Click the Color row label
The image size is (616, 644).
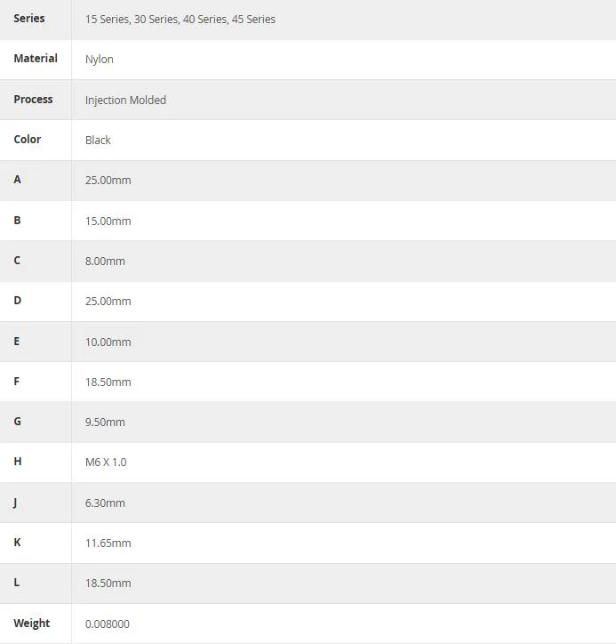click(28, 140)
